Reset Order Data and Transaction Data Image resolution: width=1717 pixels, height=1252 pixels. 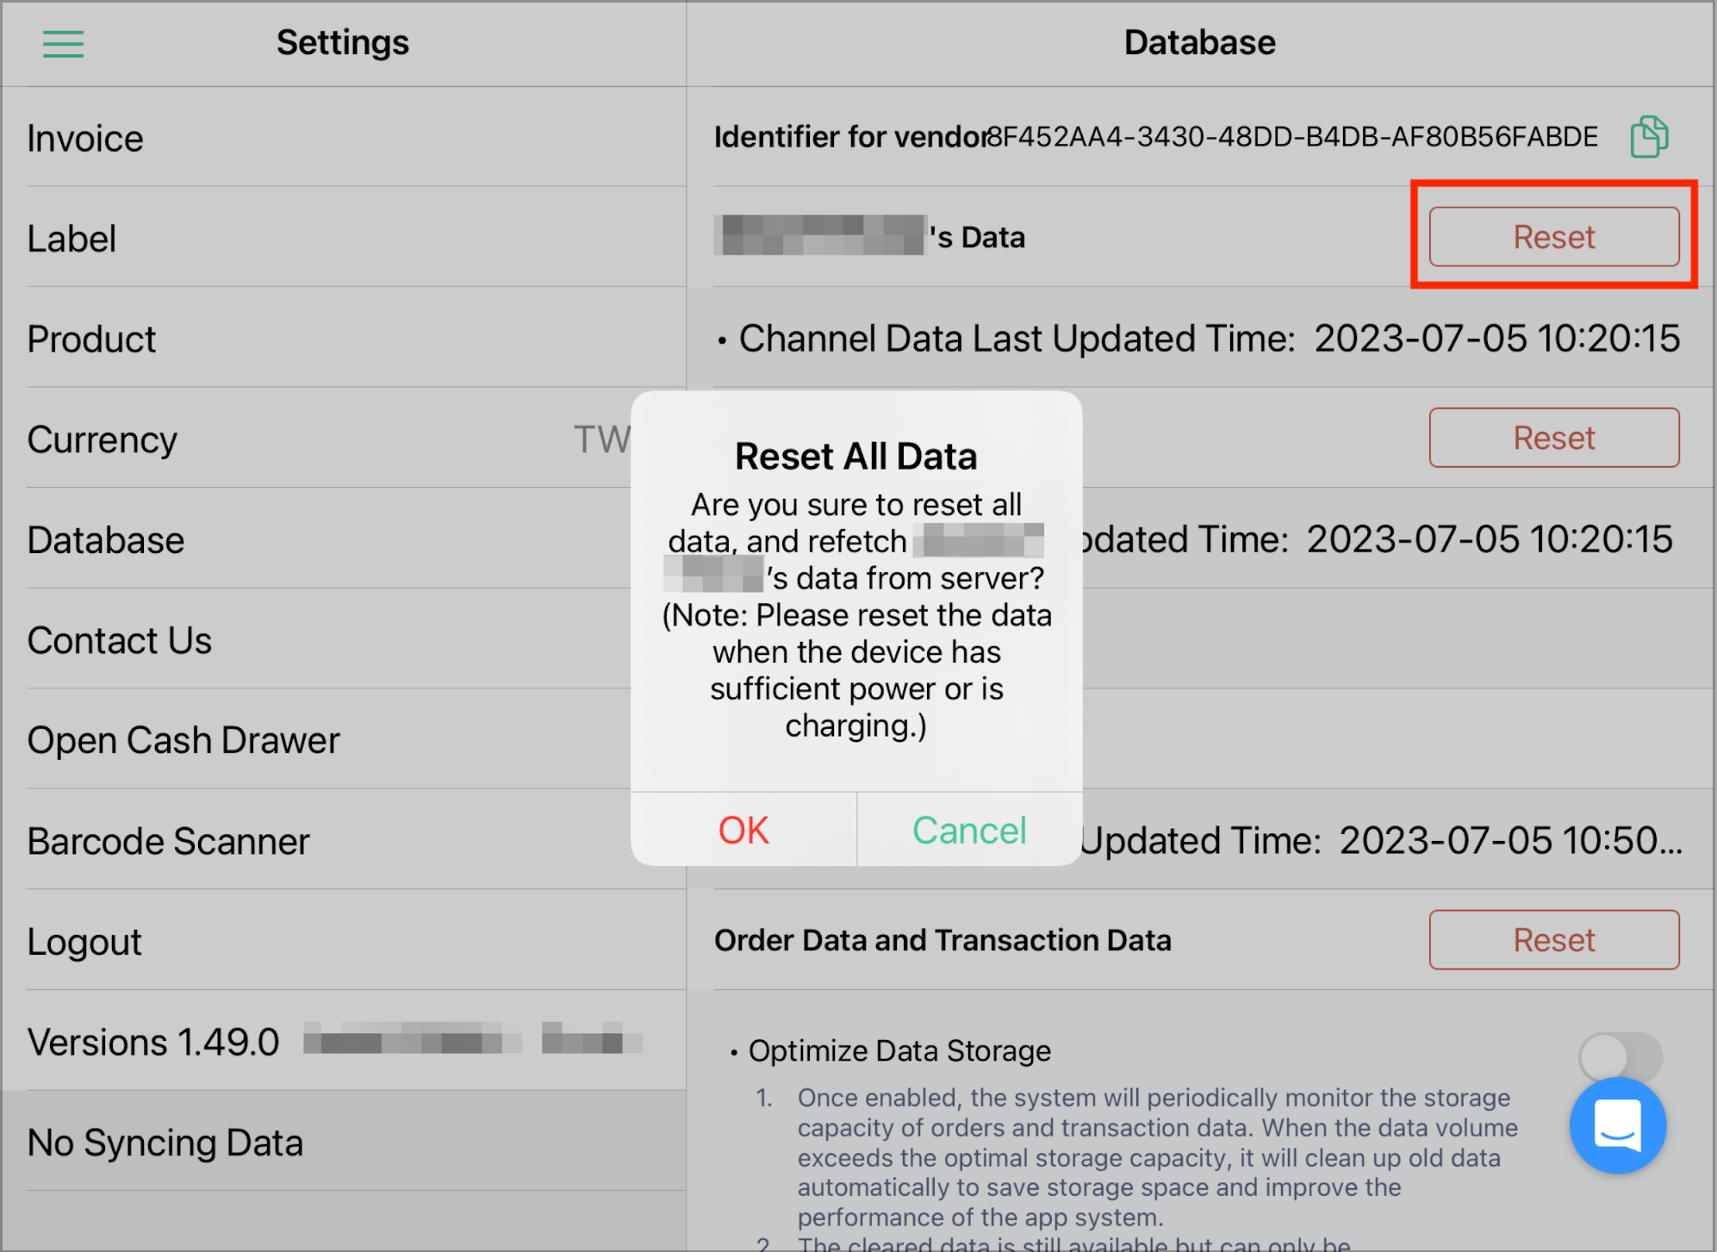pos(1553,940)
